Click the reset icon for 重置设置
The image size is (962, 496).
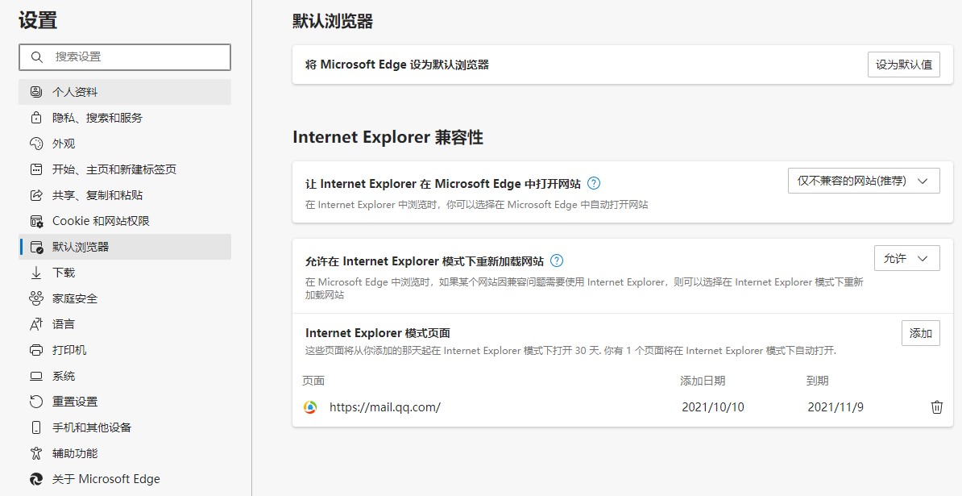(x=36, y=402)
